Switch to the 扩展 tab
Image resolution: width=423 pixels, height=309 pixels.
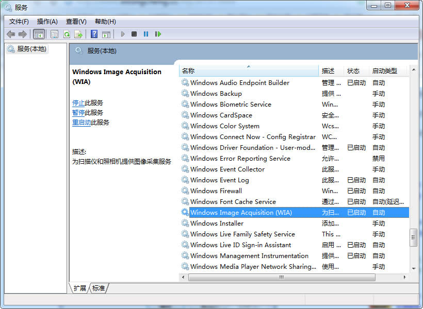pyautogui.click(x=80, y=288)
